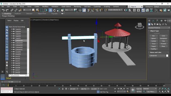Open the reference coordinate system View dropdown
The width and height of the screenshot is (171, 96).
69,10
